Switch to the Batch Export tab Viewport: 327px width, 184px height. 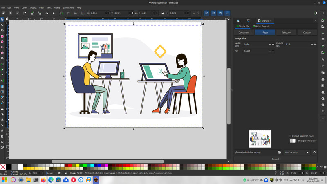coord(261,26)
